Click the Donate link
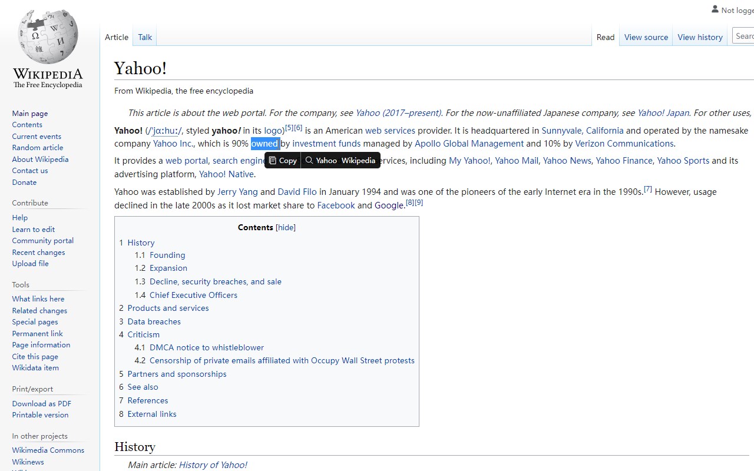Image resolution: width=754 pixels, height=471 pixels. tap(24, 183)
